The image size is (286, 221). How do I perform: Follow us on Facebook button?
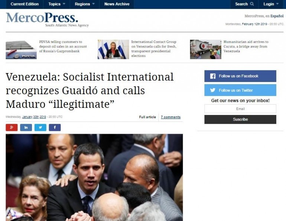[x=240, y=76]
